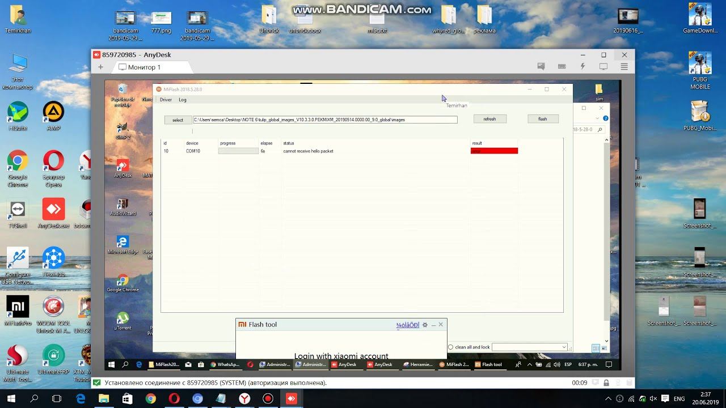Open Google Chrome desktop shortcut
Screen dimensions: 726x408
pos(18,168)
